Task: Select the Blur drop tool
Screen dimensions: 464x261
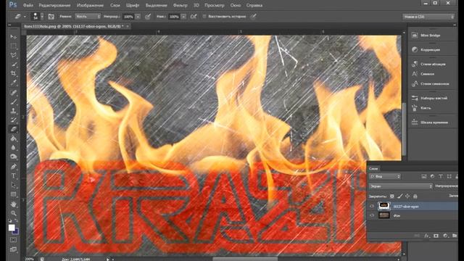Action: tap(13, 147)
